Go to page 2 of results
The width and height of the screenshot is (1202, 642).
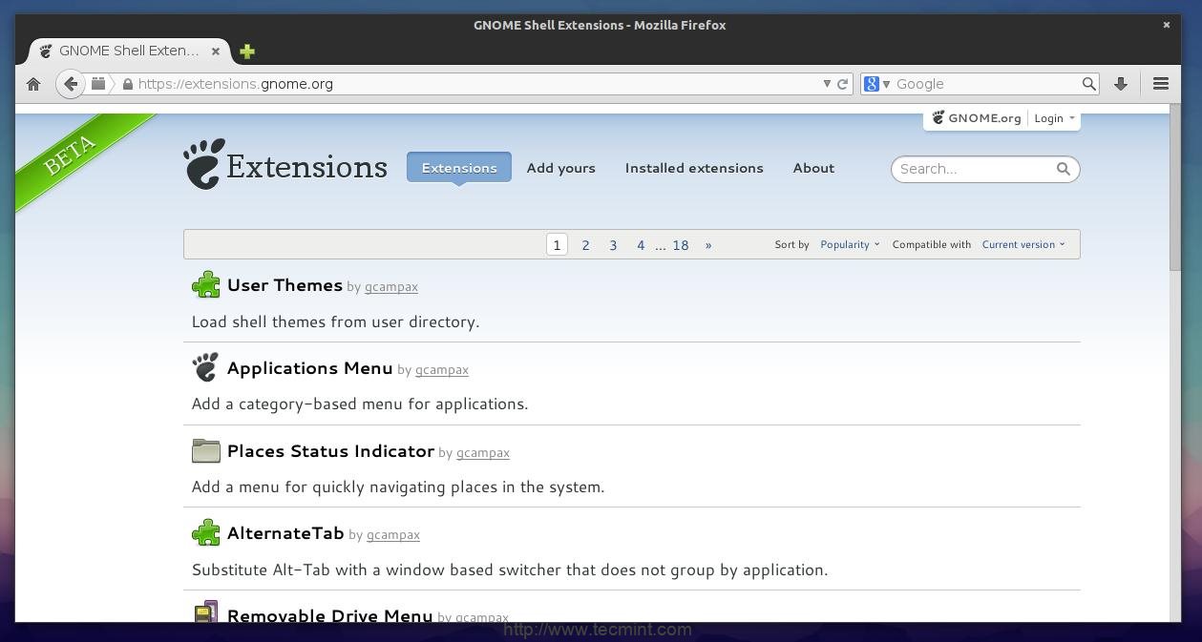coord(585,245)
